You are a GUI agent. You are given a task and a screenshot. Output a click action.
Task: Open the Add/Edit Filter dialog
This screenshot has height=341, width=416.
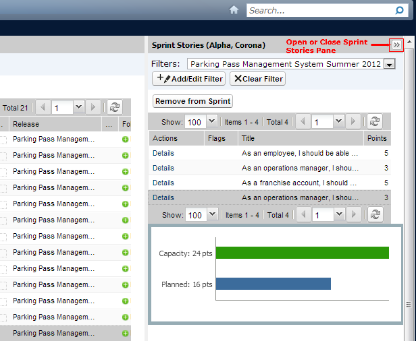[x=188, y=79]
